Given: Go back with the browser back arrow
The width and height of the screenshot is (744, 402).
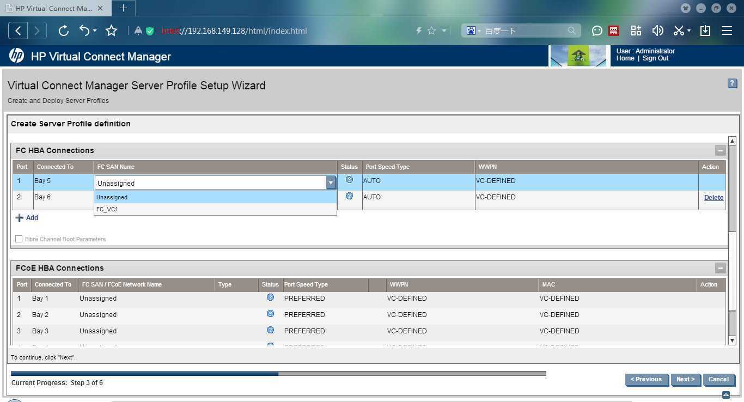Looking at the screenshot, I should (x=18, y=31).
